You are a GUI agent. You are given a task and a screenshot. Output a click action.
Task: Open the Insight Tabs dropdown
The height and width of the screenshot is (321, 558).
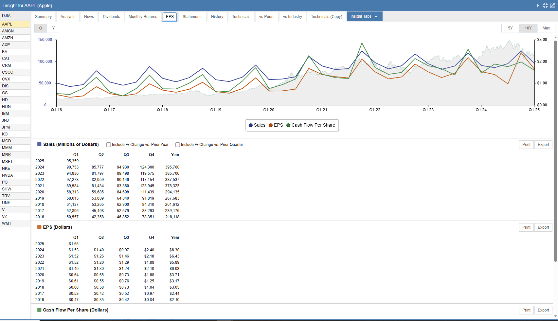pyautogui.click(x=365, y=16)
